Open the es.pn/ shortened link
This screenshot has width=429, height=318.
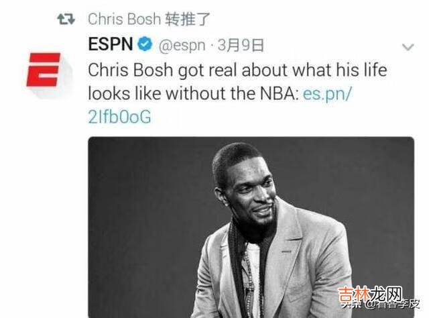click(x=327, y=93)
